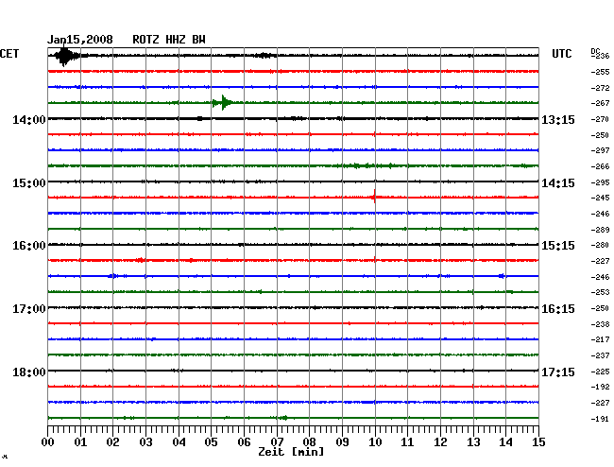Click the red spike at minute 10 on 14:15 row

click(374, 197)
